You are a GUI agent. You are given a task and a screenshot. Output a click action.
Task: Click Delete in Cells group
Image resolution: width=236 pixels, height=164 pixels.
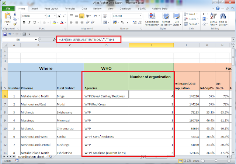tap(191, 19)
